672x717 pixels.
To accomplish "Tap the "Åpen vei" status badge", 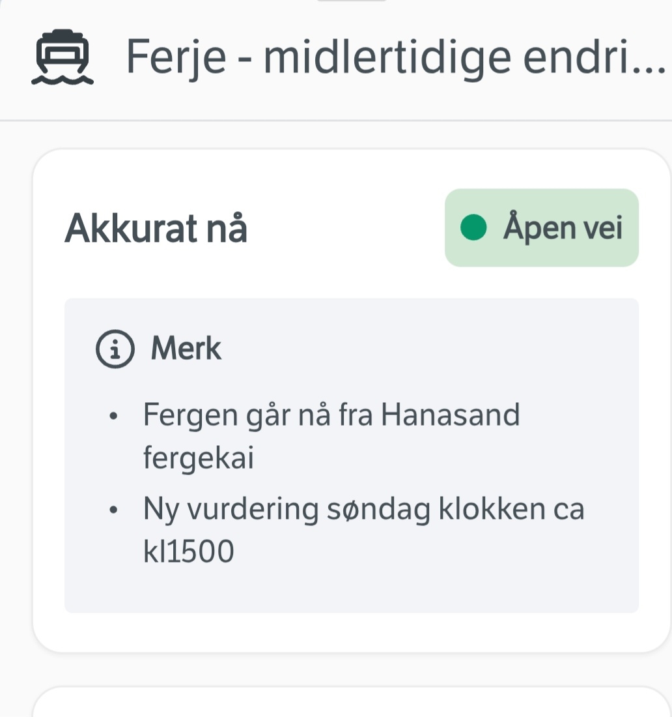I will pos(541,228).
